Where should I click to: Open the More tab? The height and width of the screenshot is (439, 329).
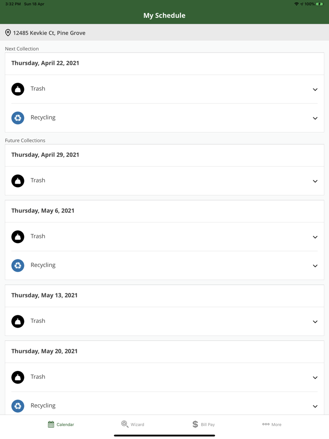point(272,424)
